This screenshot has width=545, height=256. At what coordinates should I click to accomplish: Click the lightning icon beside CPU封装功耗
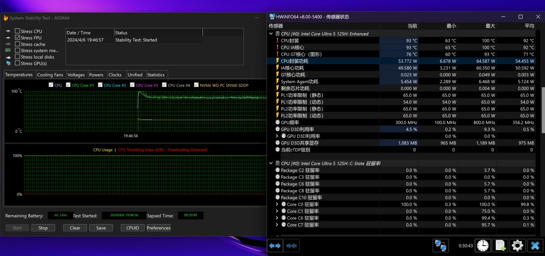(x=277, y=61)
